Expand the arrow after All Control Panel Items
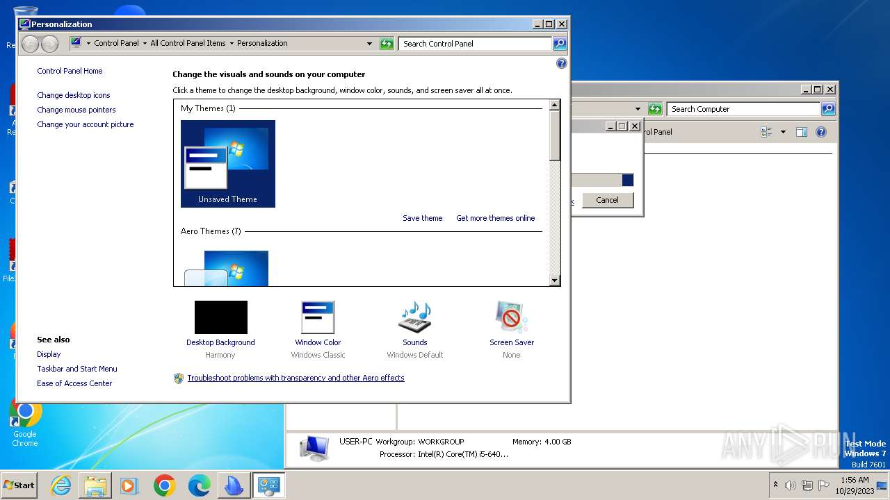This screenshot has width=890, height=500. pyautogui.click(x=232, y=43)
